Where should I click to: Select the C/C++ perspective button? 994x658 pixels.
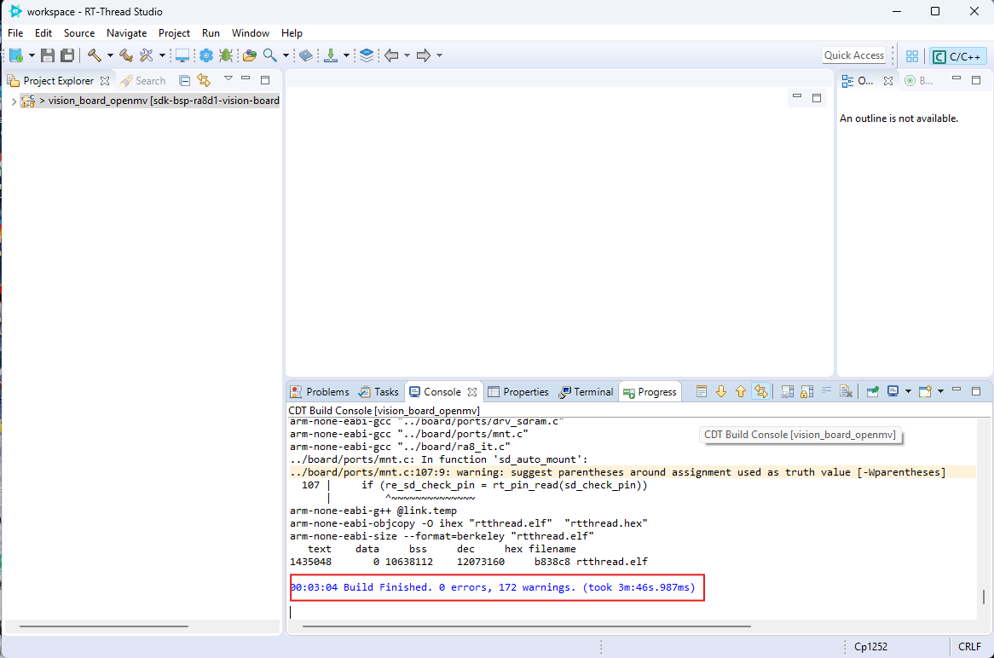tap(958, 56)
